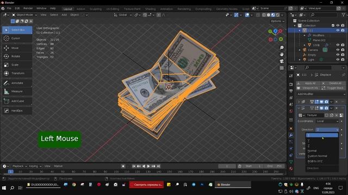Toggle camera view with camera icon
This screenshot has height=195, width=348.
[282, 61]
